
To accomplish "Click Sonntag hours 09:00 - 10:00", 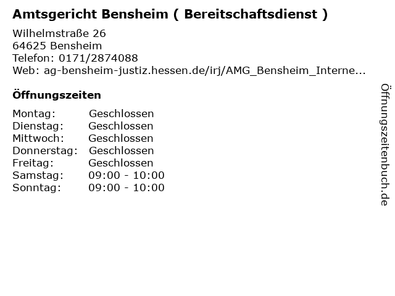I will tap(127, 187).
